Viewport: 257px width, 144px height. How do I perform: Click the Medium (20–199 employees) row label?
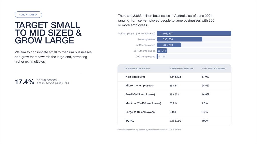143,103
